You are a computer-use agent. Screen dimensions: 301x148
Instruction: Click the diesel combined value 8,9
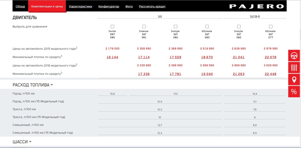coord(255,133)
